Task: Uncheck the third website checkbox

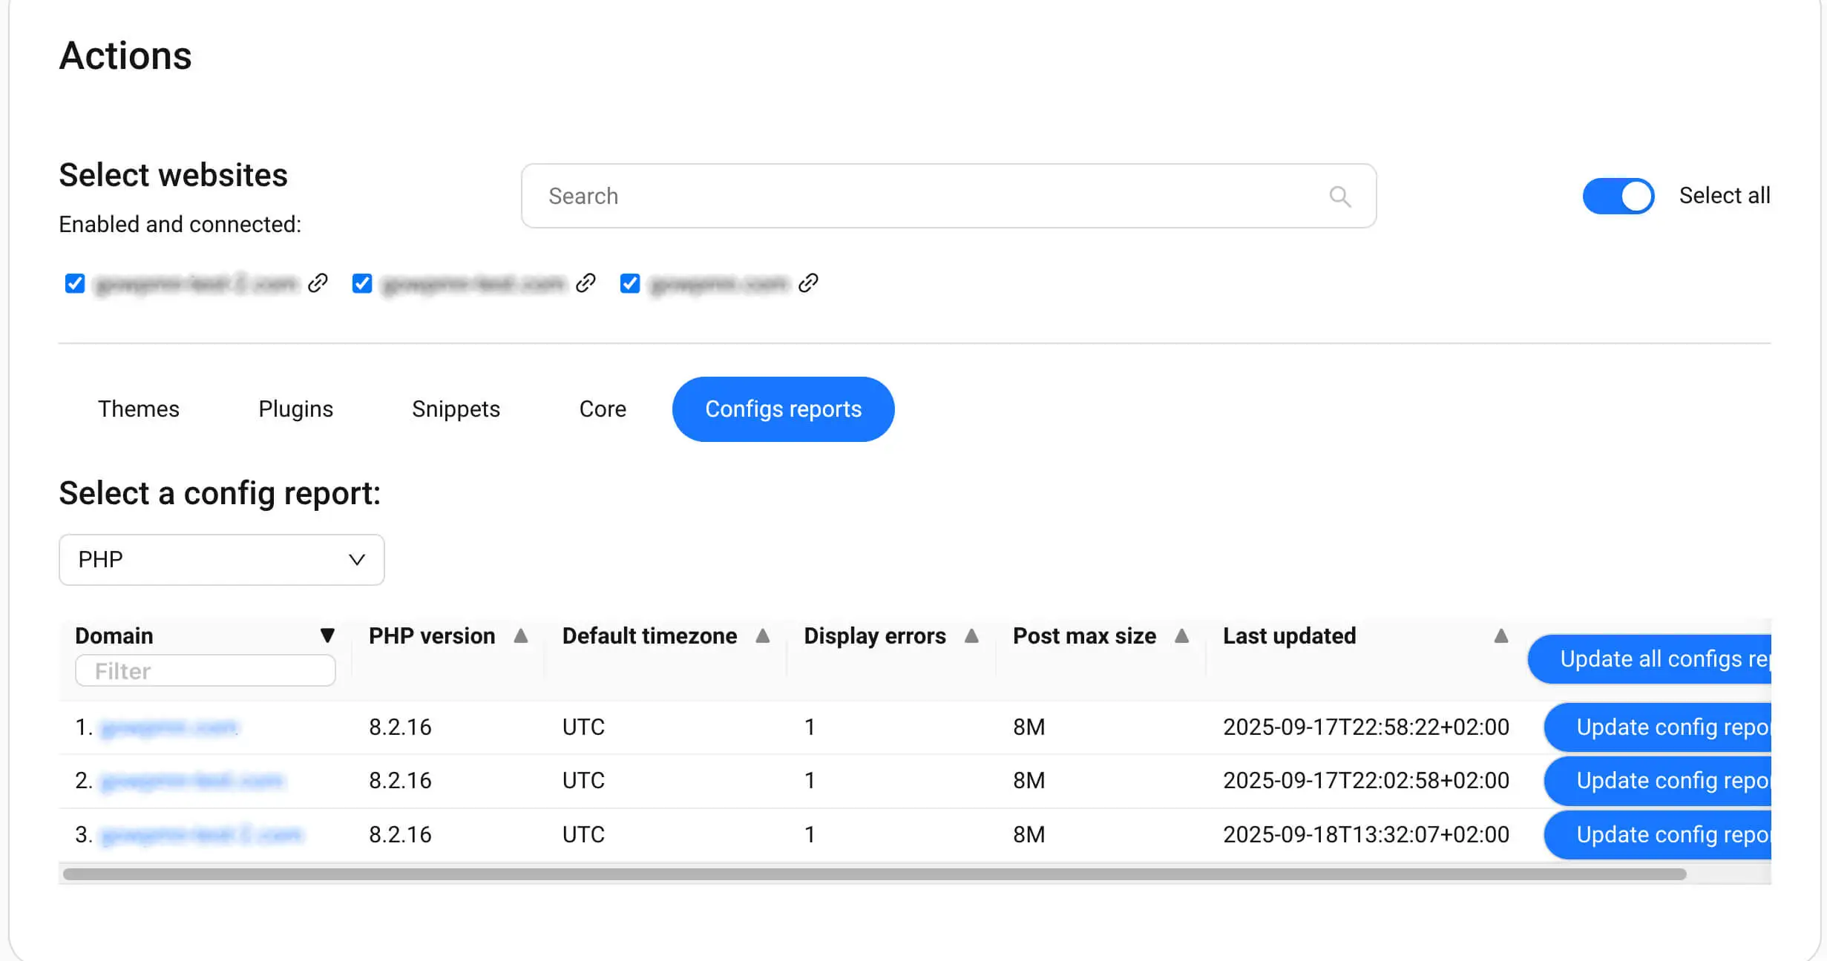Action: pyautogui.click(x=629, y=283)
